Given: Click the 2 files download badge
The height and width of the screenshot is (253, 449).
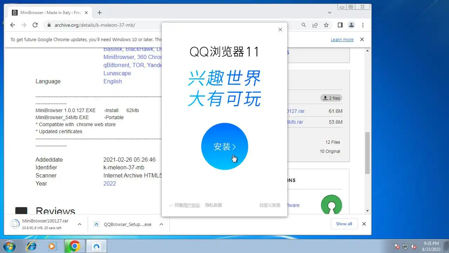Looking at the screenshot, I should click(x=331, y=98).
